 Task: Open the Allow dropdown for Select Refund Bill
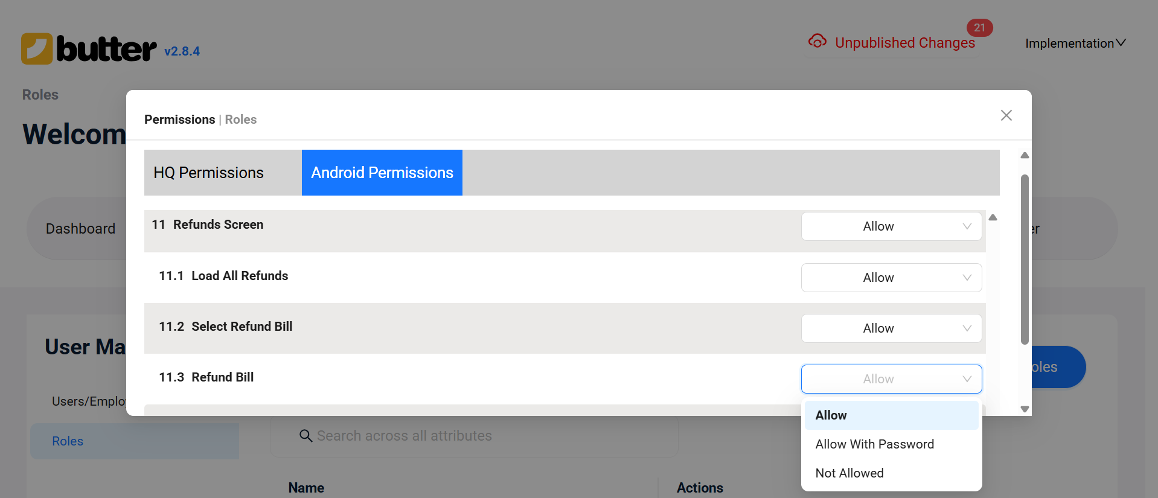[891, 328]
